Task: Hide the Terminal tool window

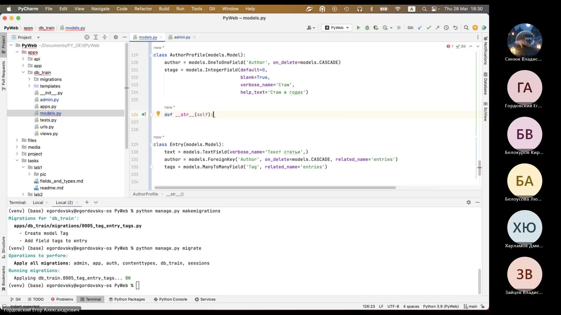Action: (x=478, y=202)
